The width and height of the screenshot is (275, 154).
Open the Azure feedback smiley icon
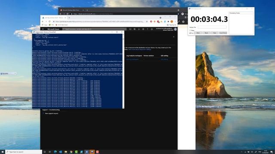152,29
